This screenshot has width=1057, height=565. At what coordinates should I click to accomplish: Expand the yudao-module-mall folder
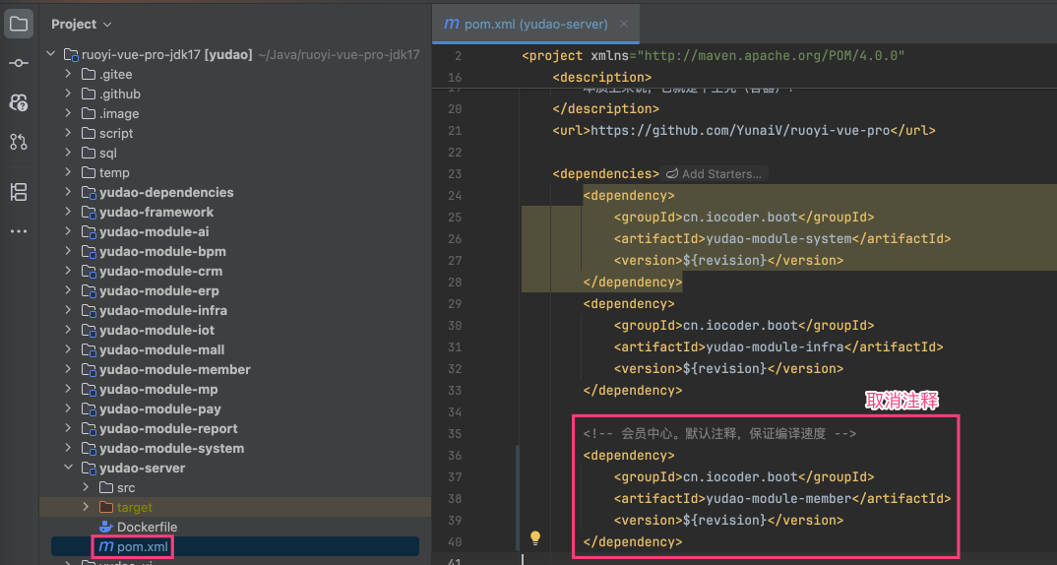tap(68, 349)
